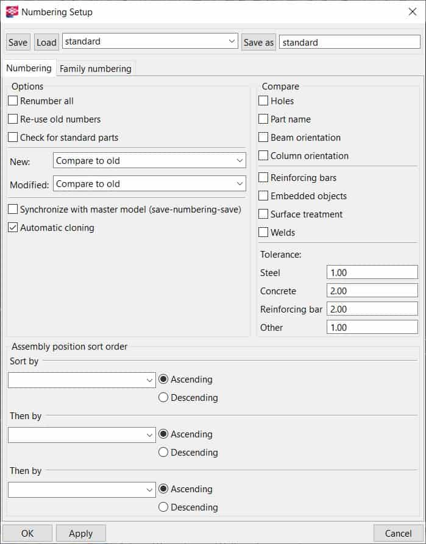Close the Numbering Setup dialog
The width and height of the screenshot is (426, 544).
tap(412, 12)
